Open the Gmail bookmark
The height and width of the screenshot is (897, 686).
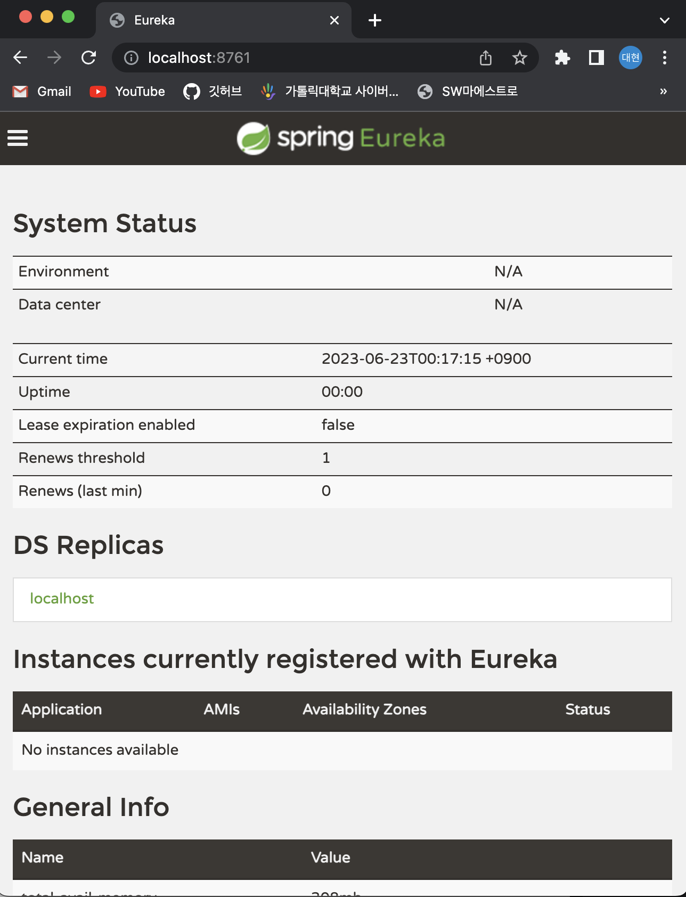coord(42,92)
